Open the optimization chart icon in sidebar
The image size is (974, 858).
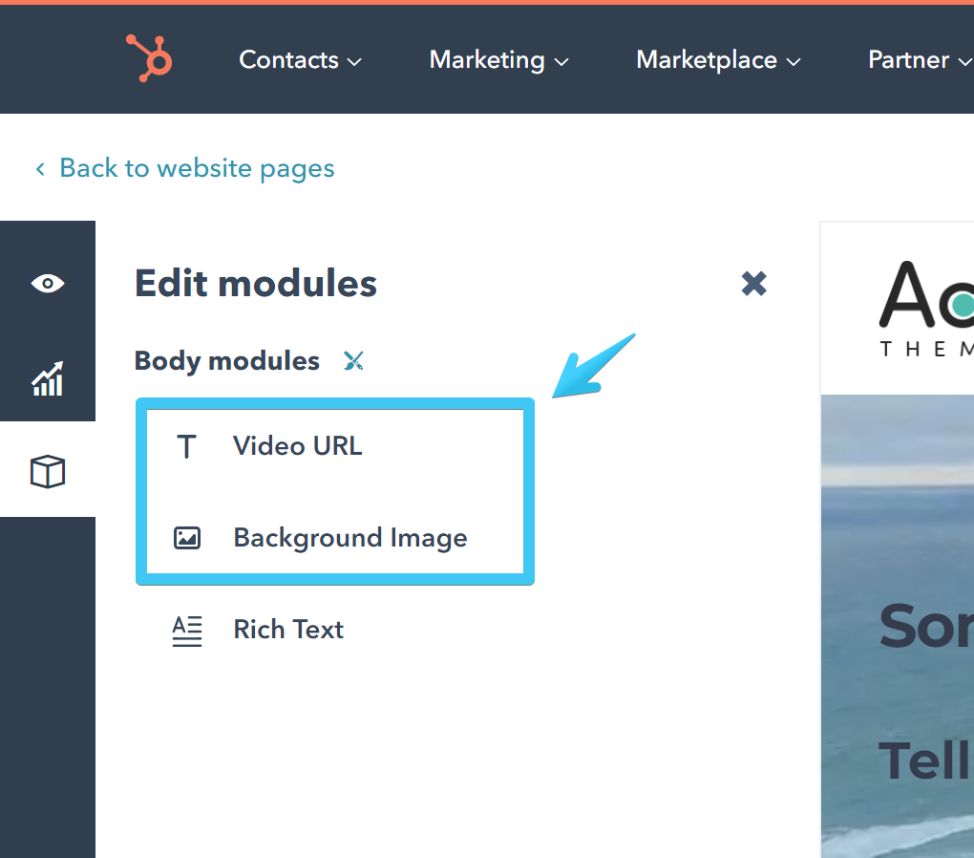[x=46, y=378]
